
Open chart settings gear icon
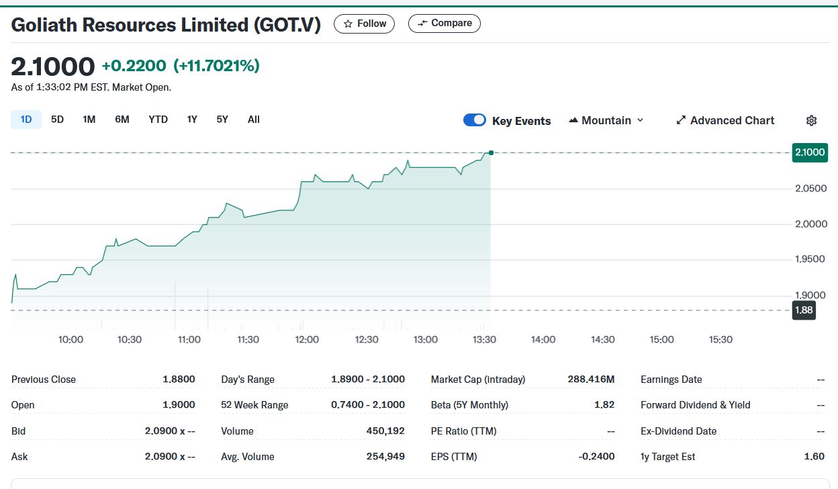[x=811, y=121]
